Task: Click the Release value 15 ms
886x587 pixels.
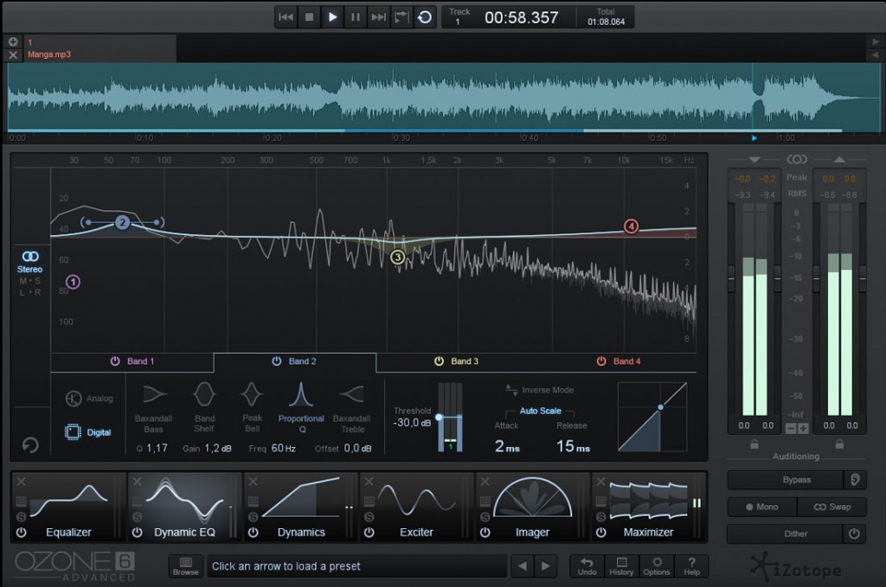Action: coord(573,446)
